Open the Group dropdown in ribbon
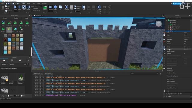The height and width of the screenshot is (108, 192). [77, 6]
